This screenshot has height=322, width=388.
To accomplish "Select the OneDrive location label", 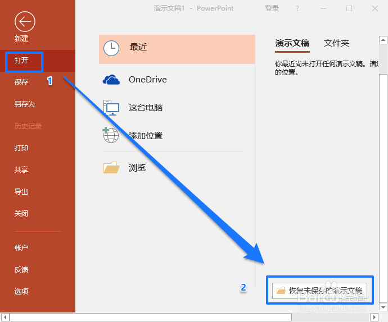I will coord(148,80).
